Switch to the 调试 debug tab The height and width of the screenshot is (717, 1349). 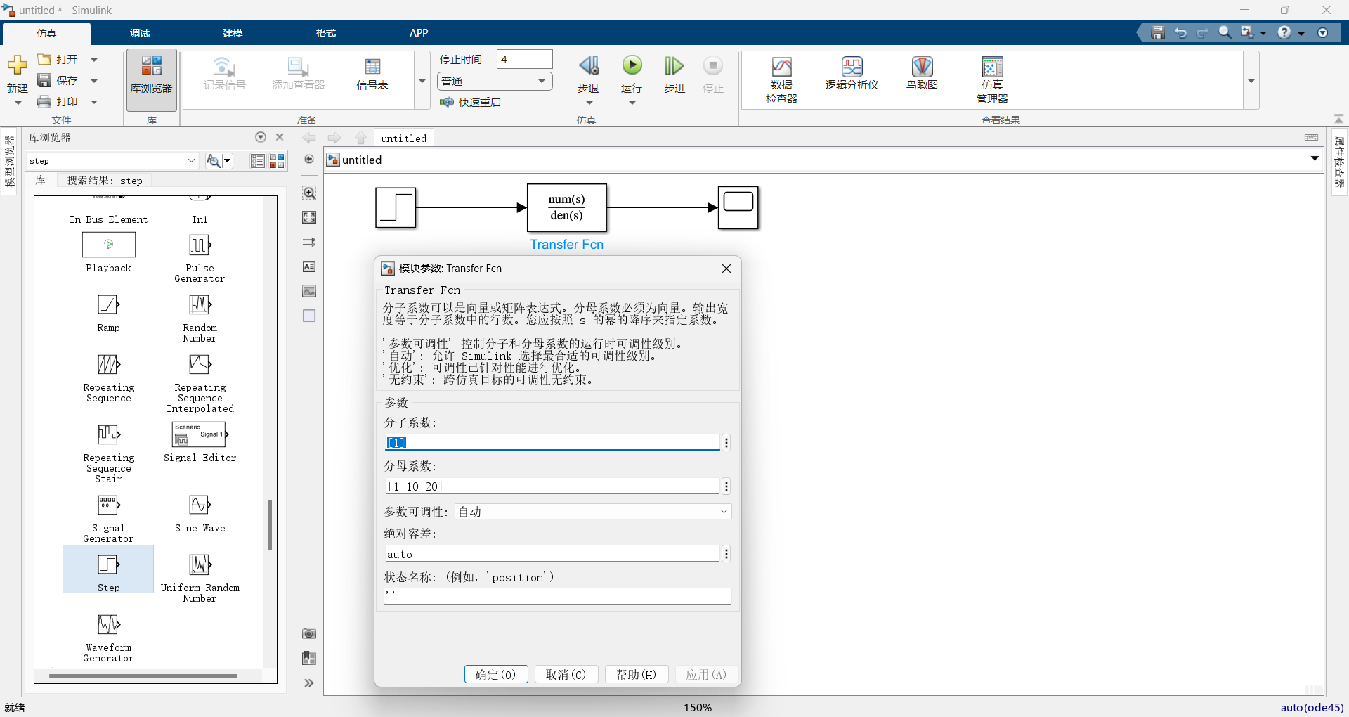140,33
